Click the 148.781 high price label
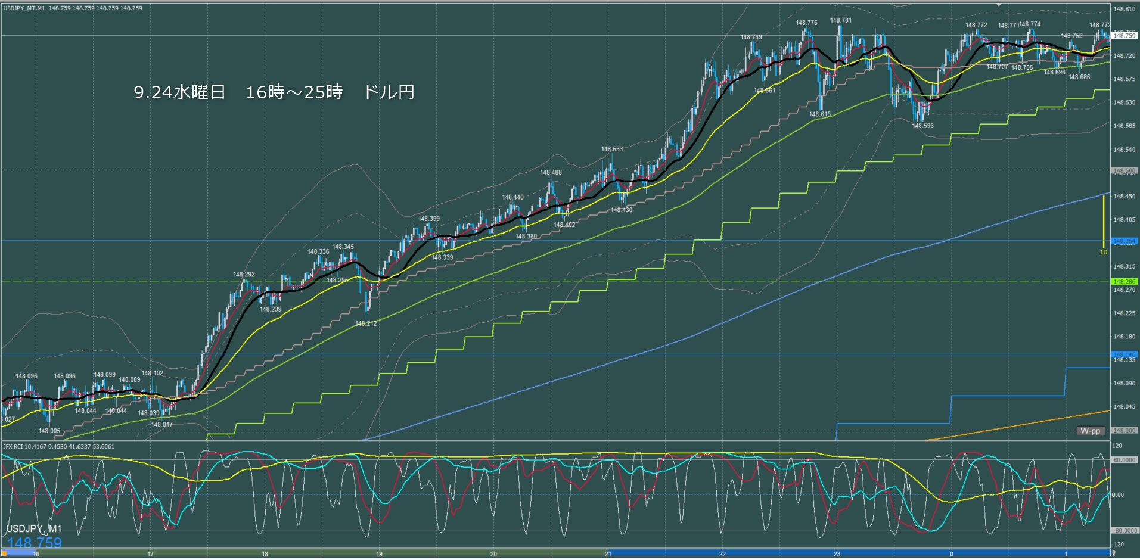Image resolution: width=1140 pixels, height=560 pixels. pos(841,20)
